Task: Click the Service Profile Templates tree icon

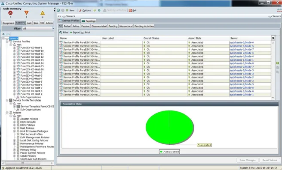Action: 11,100
